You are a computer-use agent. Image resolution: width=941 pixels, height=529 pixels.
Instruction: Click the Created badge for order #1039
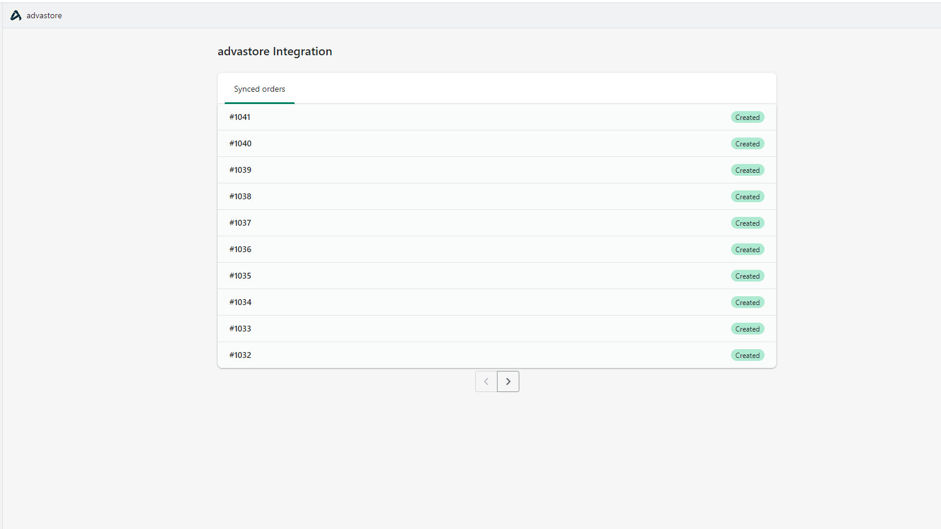[x=748, y=170]
